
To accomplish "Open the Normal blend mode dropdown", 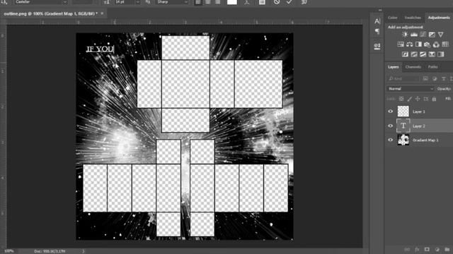I will click(x=410, y=89).
